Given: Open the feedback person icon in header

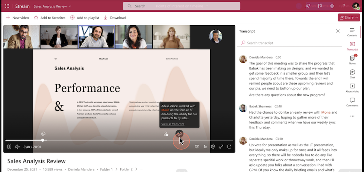Looking at the screenshot, I should pos(308,6).
